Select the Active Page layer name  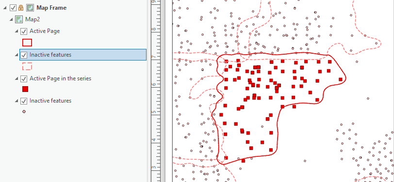(45, 31)
